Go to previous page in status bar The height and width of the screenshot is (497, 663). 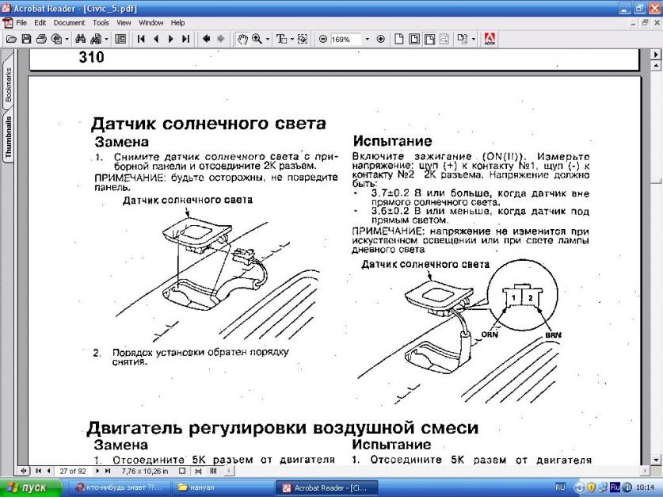(x=48, y=470)
